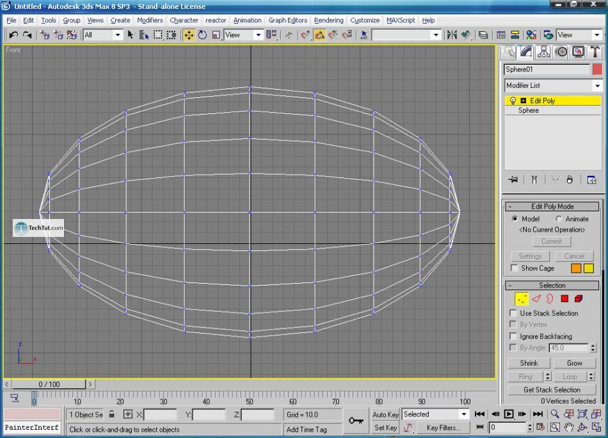Open the MAXScript menu
This screenshot has width=608, height=438.
coord(401,20)
